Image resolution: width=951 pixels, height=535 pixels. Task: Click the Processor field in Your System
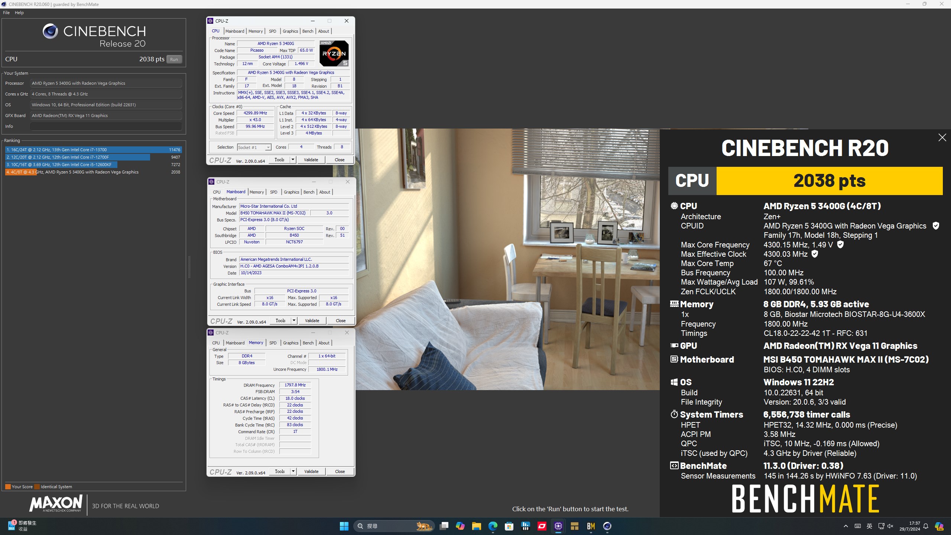click(106, 83)
